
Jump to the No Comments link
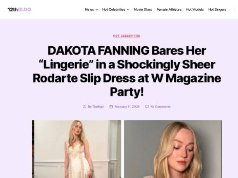tap(160, 107)
